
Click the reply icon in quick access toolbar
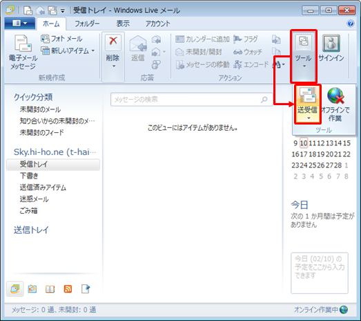tap(41, 10)
